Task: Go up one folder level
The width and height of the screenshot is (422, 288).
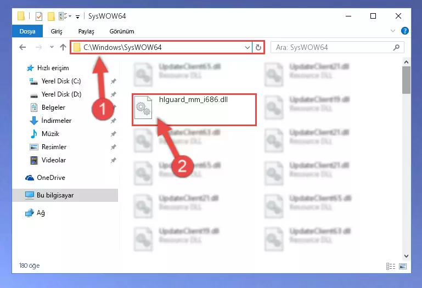Action: [63, 47]
